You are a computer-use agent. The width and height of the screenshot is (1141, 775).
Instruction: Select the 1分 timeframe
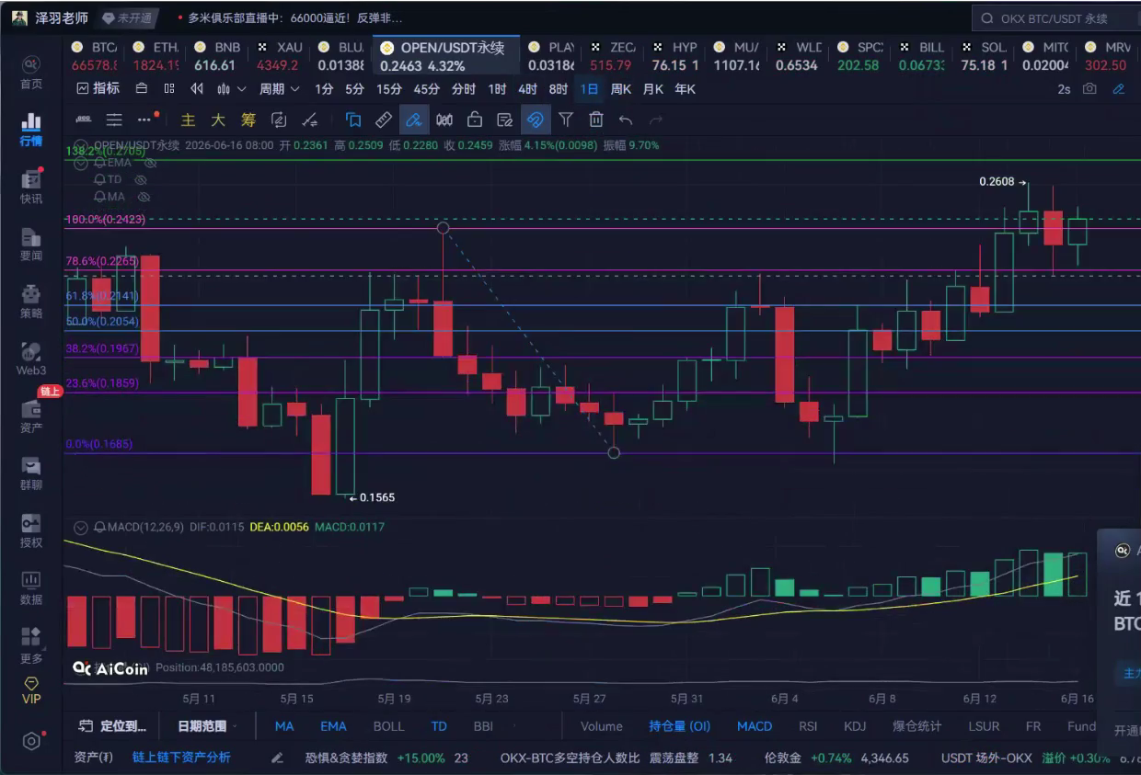(324, 89)
